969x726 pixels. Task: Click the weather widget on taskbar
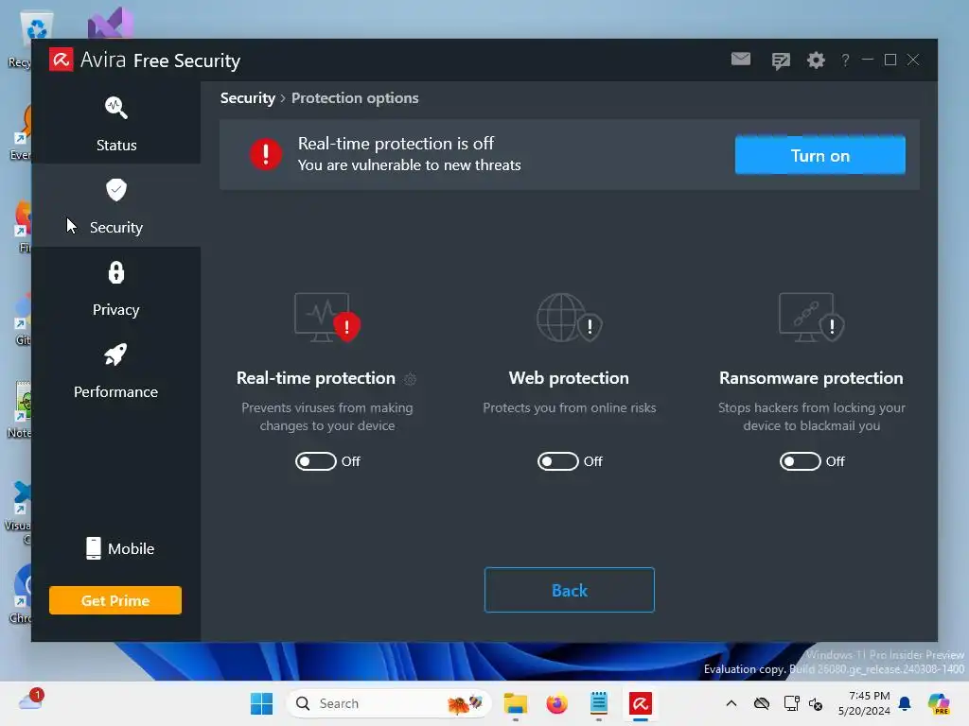click(x=31, y=700)
